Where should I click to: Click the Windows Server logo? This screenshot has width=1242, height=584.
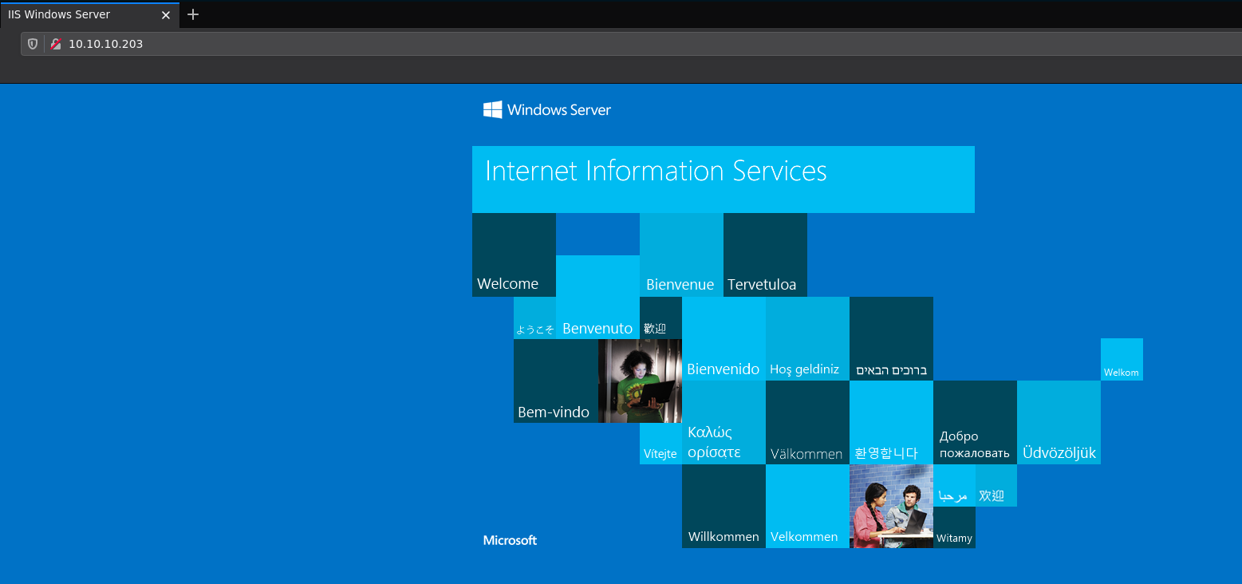(547, 110)
